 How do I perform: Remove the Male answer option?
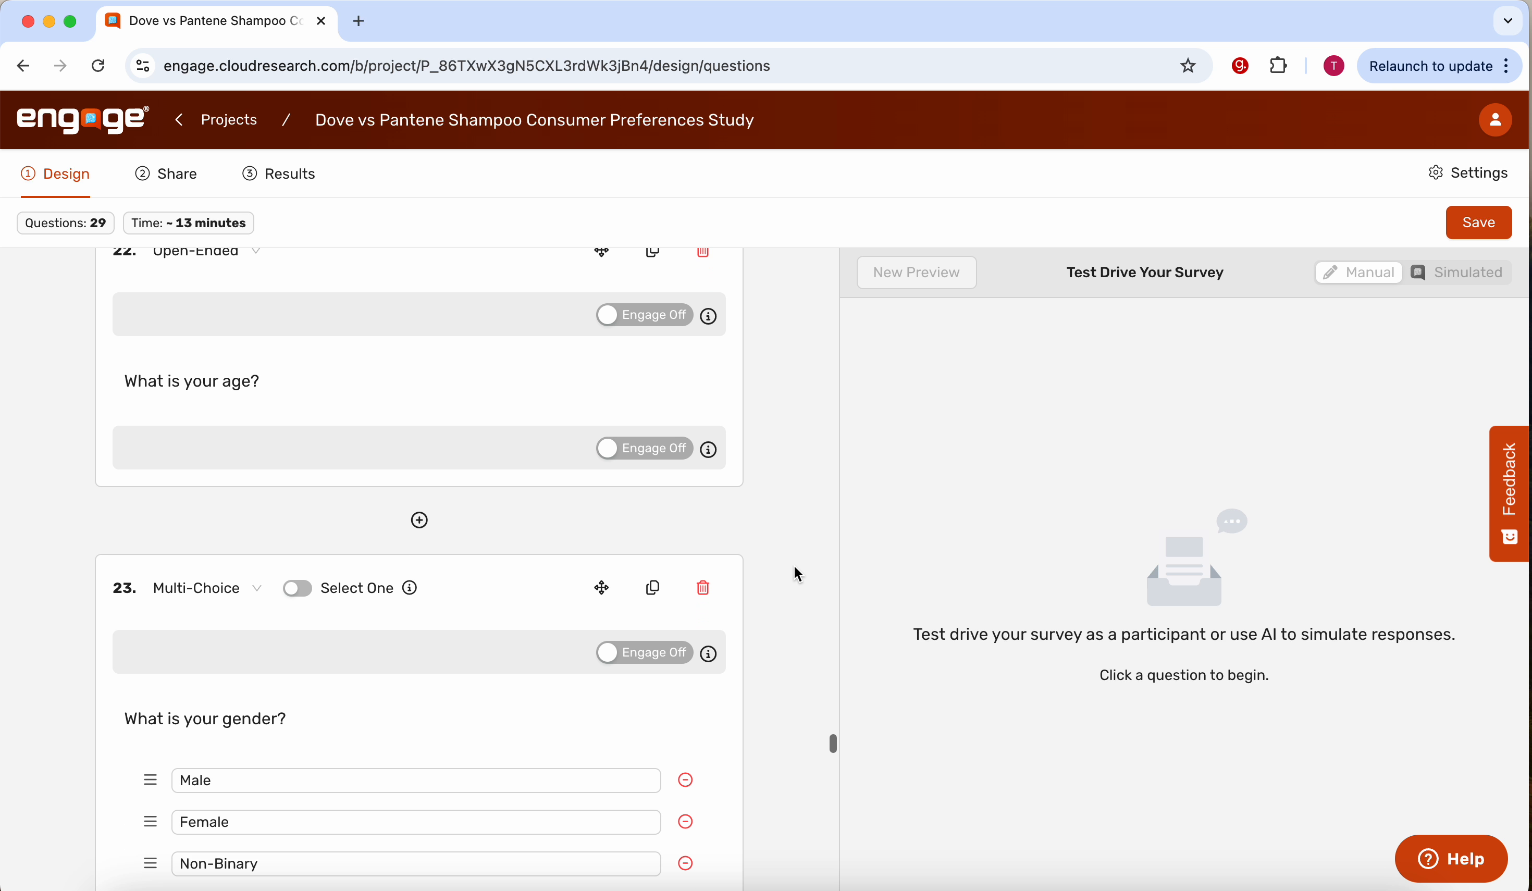(x=685, y=780)
